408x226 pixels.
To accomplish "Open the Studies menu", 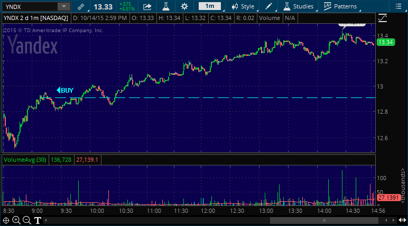I will pyautogui.click(x=298, y=6).
